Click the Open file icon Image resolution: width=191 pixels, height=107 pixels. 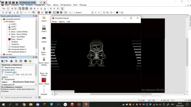pyautogui.click(x=7, y=12)
